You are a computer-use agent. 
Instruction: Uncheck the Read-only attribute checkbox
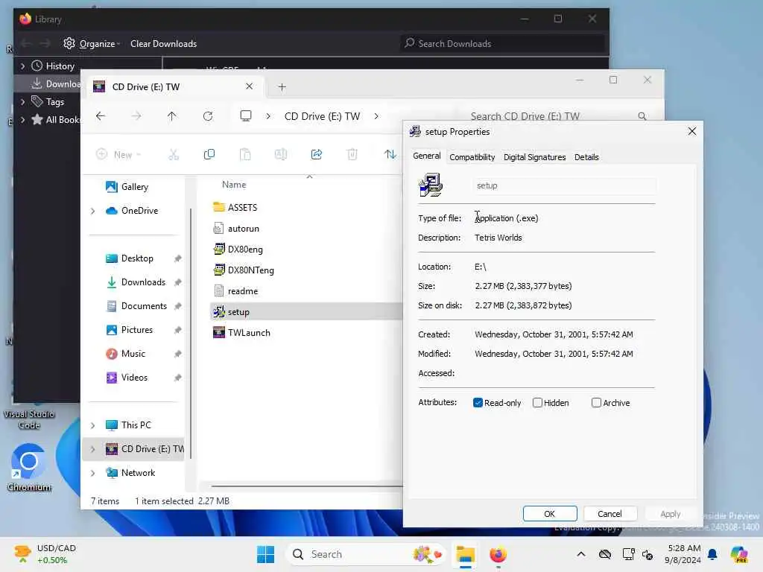pyautogui.click(x=478, y=403)
